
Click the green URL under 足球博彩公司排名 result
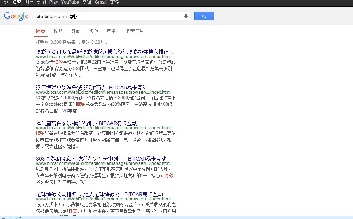[103, 199]
